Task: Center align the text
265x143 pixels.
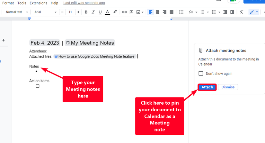Action: click(x=157, y=12)
